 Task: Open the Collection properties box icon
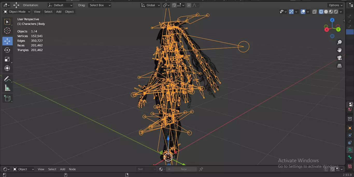[350, 119]
